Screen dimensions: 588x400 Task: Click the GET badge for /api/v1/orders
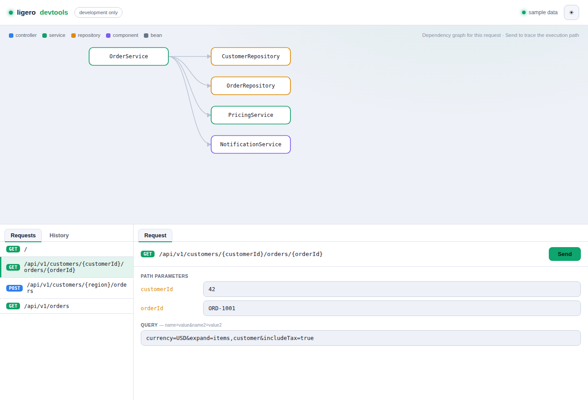tap(13, 306)
